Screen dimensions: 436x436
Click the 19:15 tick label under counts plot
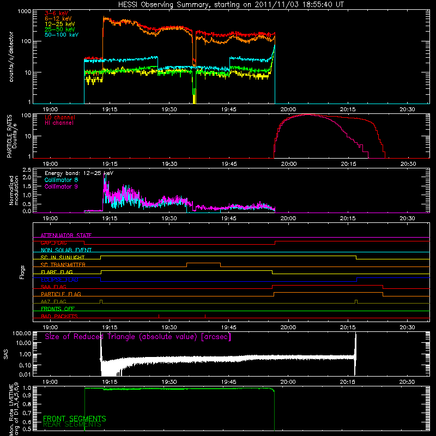coord(110,110)
